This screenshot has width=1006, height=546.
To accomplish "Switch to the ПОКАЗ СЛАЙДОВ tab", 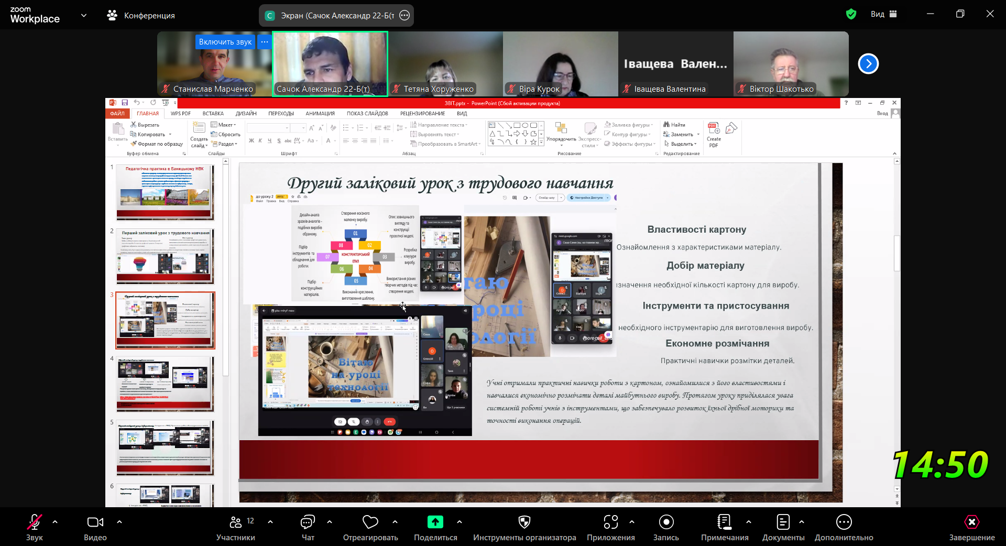I will coord(367,113).
